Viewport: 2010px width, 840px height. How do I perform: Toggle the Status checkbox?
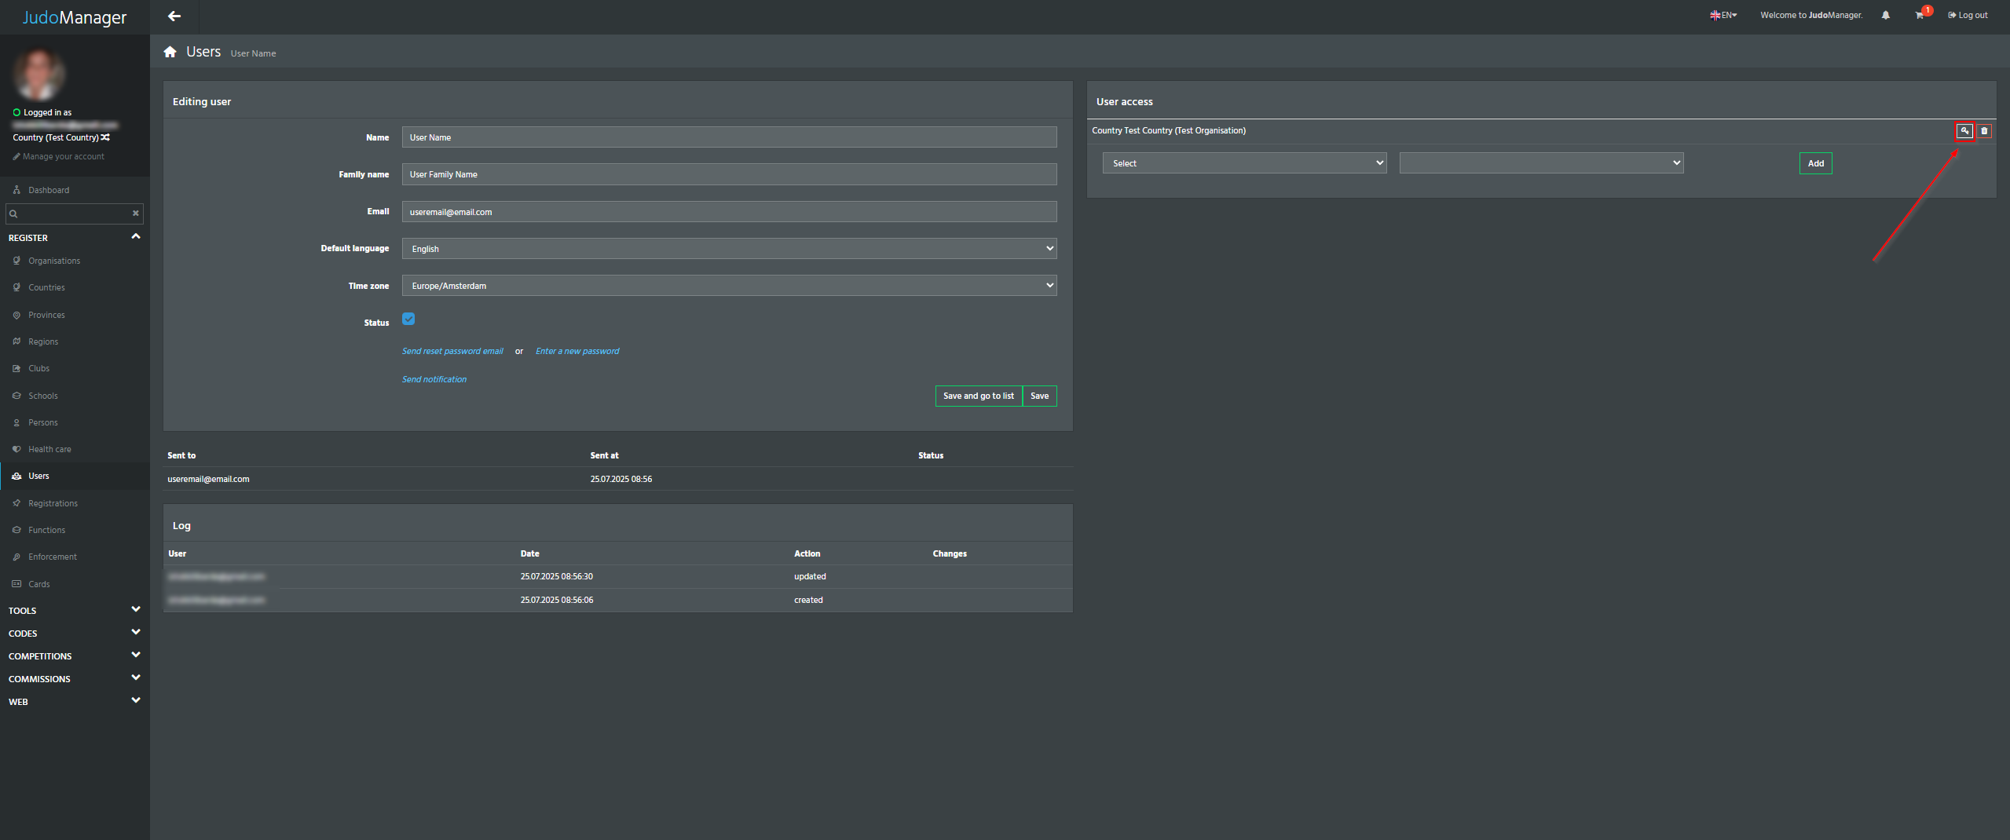(408, 319)
